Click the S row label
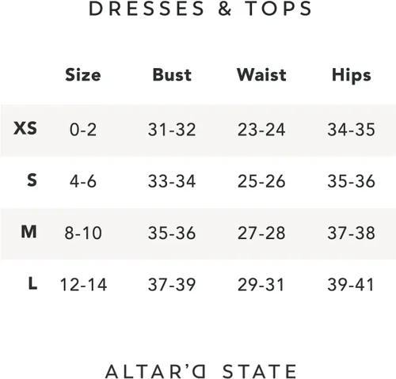Viewport: 396px width, 379px height. click(32, 180)
